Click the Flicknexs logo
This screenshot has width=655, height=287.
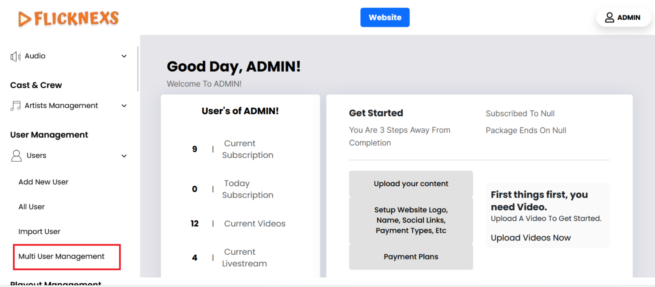(x=69, y=19)
